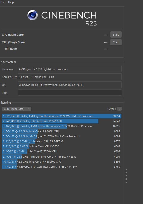Click the score 24243
Image resolution: width=143 pixels, height=204 pixels.
click(x=116, y=121)
